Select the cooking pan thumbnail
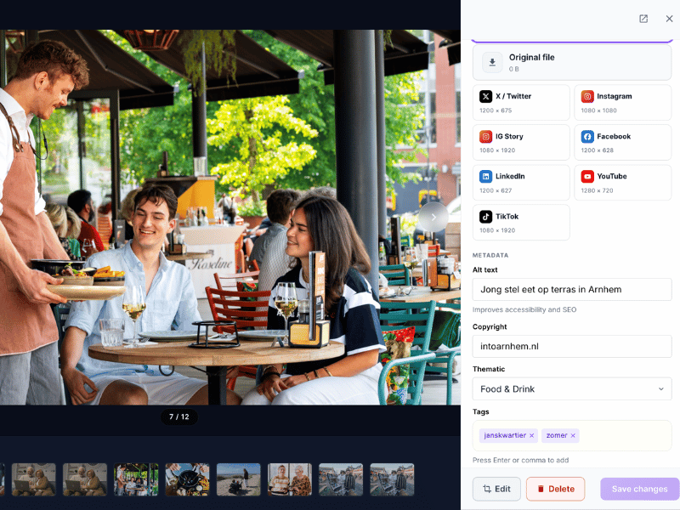The image size is (680, 510). tap(187, 479)
